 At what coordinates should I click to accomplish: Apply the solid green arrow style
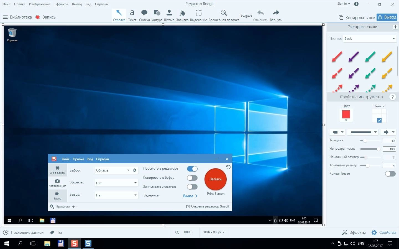click(370, 56)
